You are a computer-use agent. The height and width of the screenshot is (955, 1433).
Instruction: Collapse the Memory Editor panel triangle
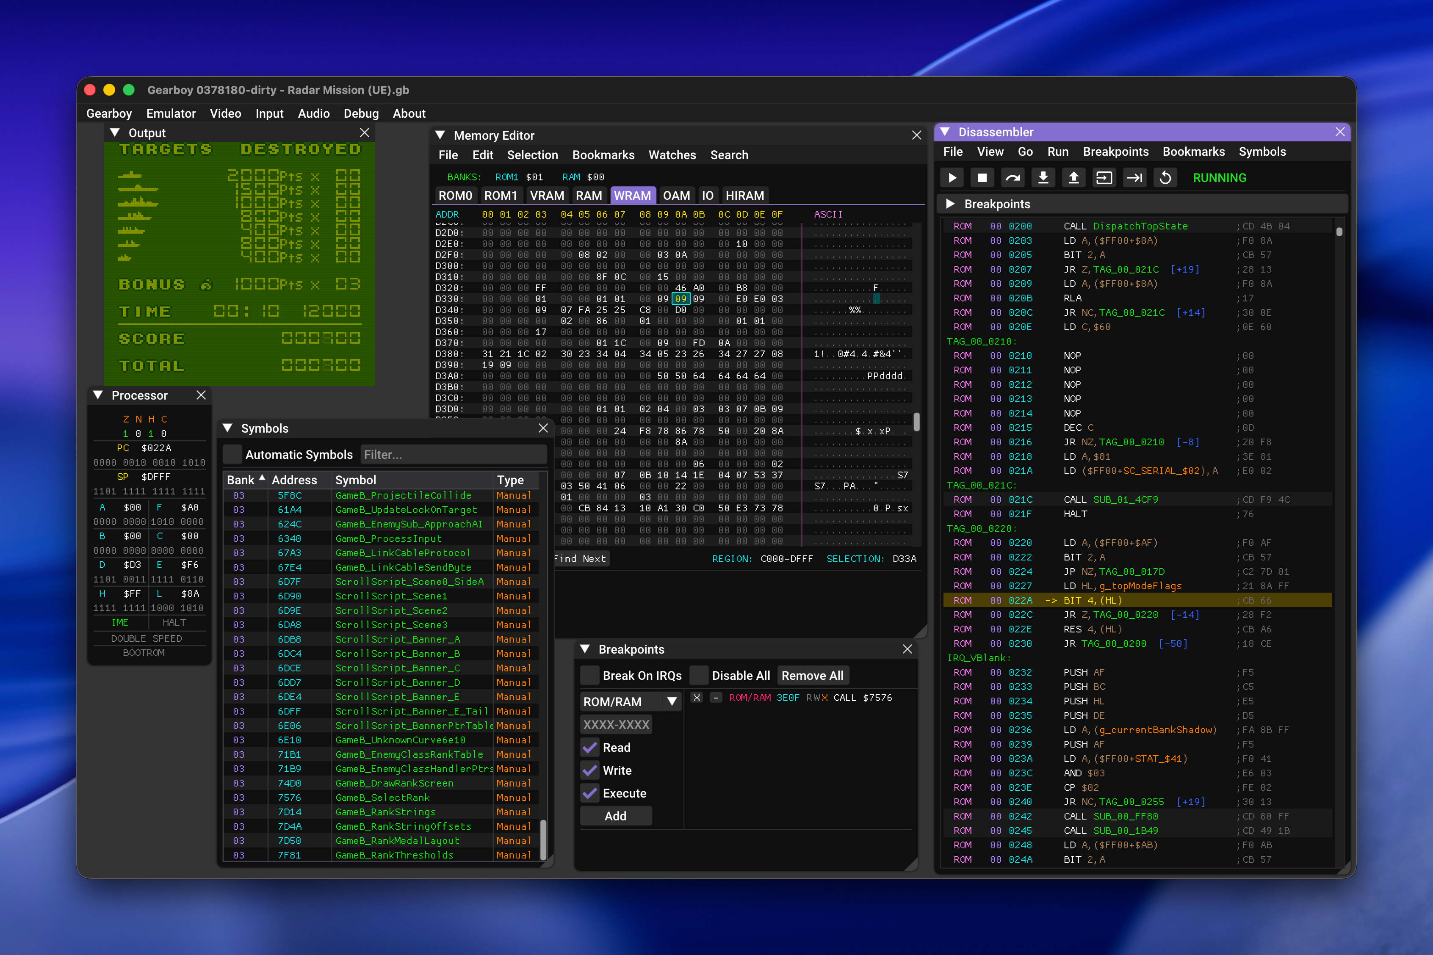coord(440,135)
